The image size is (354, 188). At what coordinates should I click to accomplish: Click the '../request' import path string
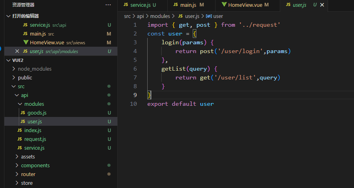259,25
